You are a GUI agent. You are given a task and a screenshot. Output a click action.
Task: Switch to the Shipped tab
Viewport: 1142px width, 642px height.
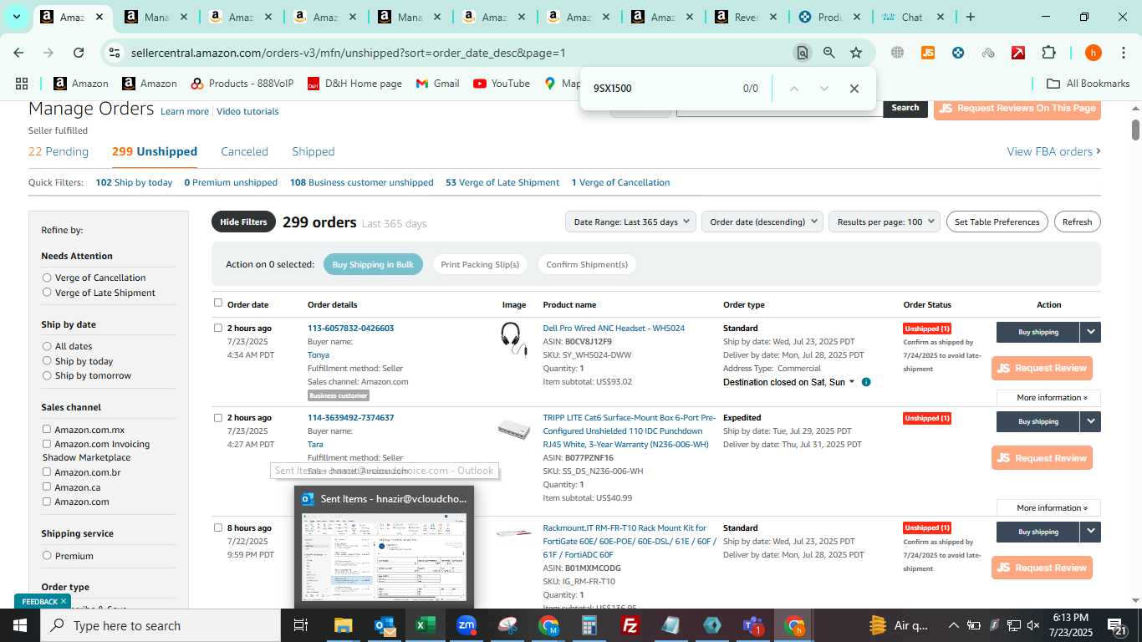(314, 151)
